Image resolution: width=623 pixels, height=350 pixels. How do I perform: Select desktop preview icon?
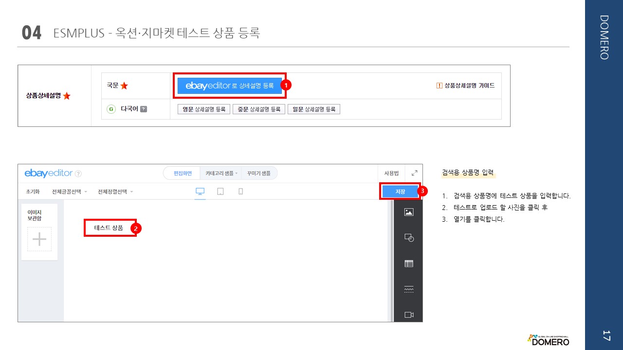click(x=200, y=192)
